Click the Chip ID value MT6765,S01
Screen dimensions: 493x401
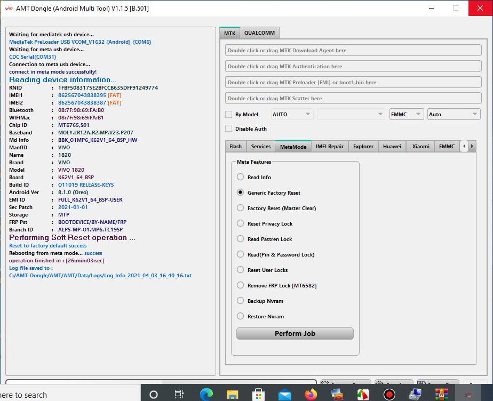click(74, 125)
